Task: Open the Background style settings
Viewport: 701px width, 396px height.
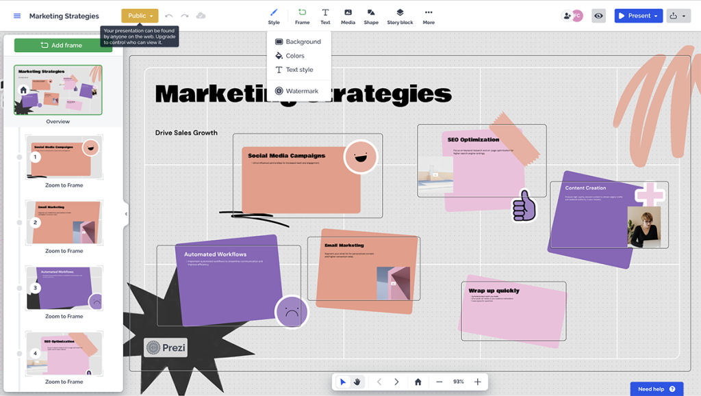Action: 300,41
